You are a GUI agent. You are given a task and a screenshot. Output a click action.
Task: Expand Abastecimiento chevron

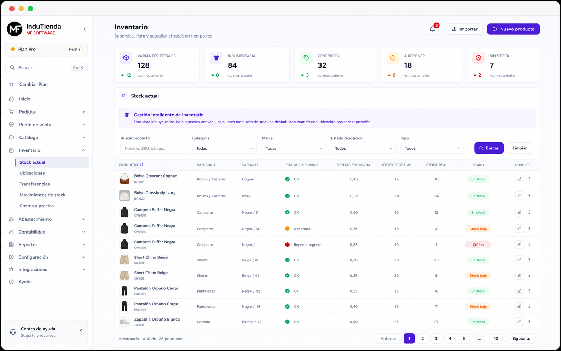tap(83, 219)
